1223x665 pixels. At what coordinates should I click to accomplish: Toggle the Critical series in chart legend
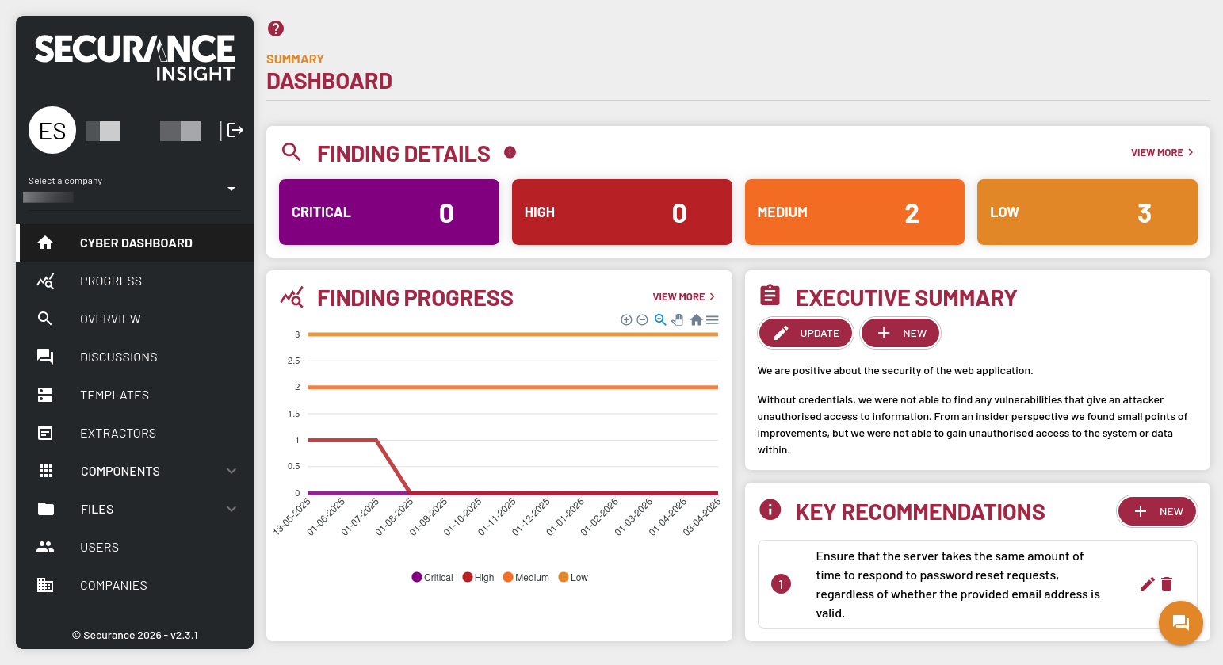pos(433,578)
